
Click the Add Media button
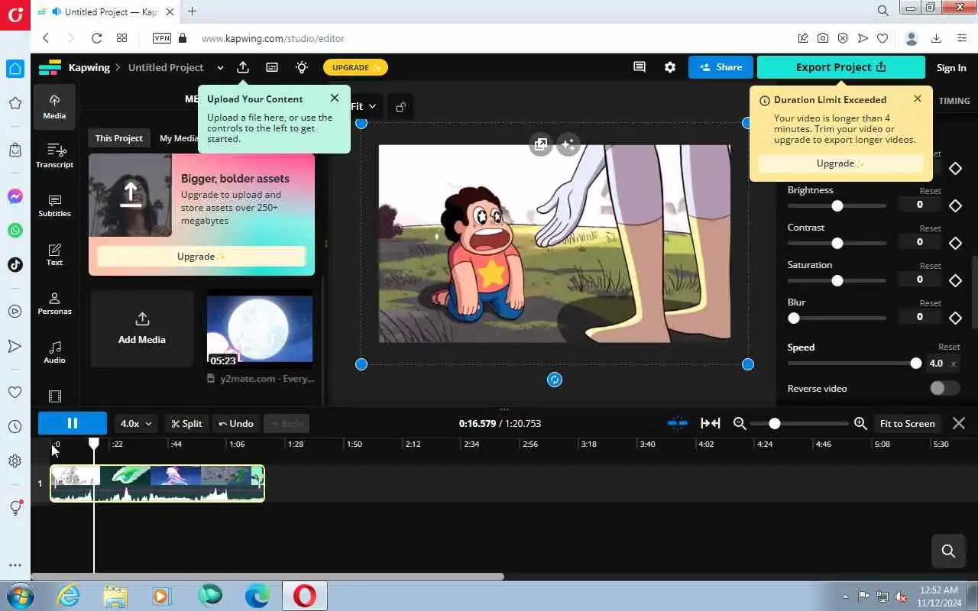[x=142, y=328]
